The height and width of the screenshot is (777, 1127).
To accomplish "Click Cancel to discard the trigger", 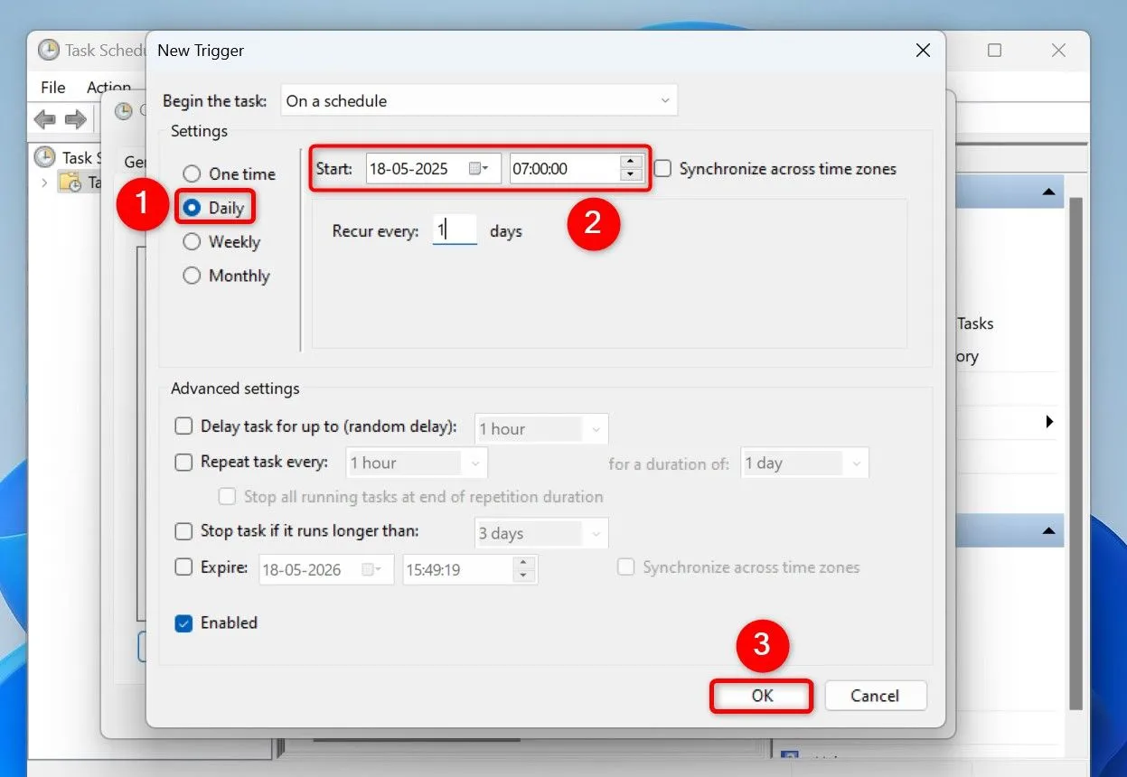I will [x=874, y=696].
